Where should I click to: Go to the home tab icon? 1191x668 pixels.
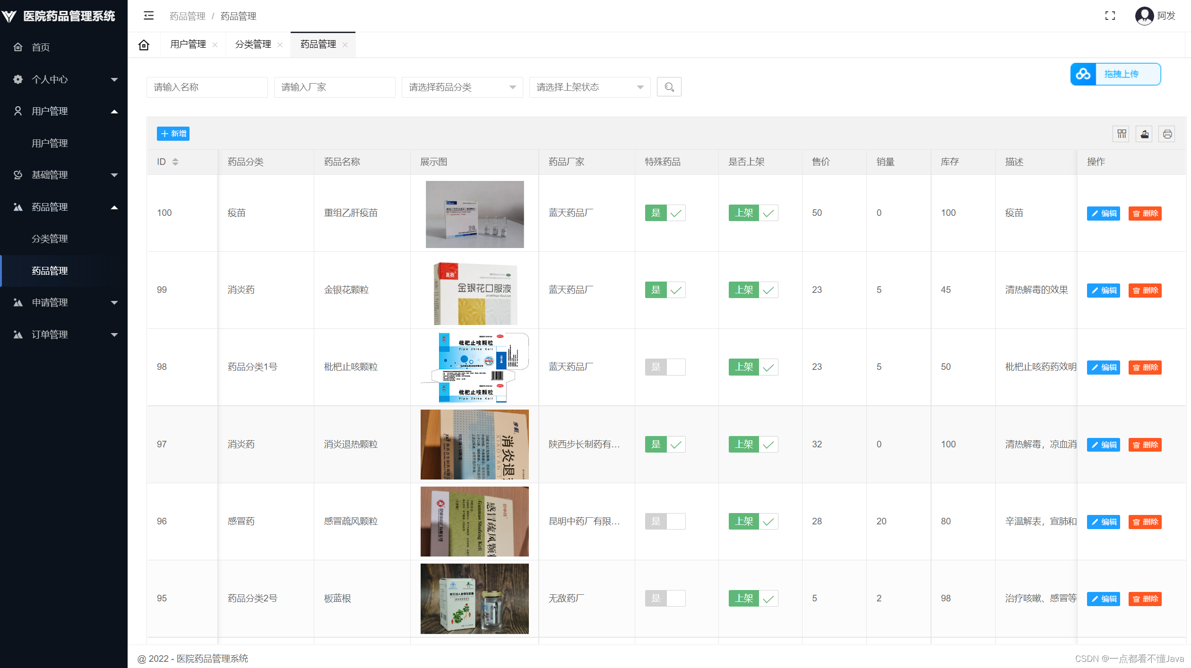point(144,44)
